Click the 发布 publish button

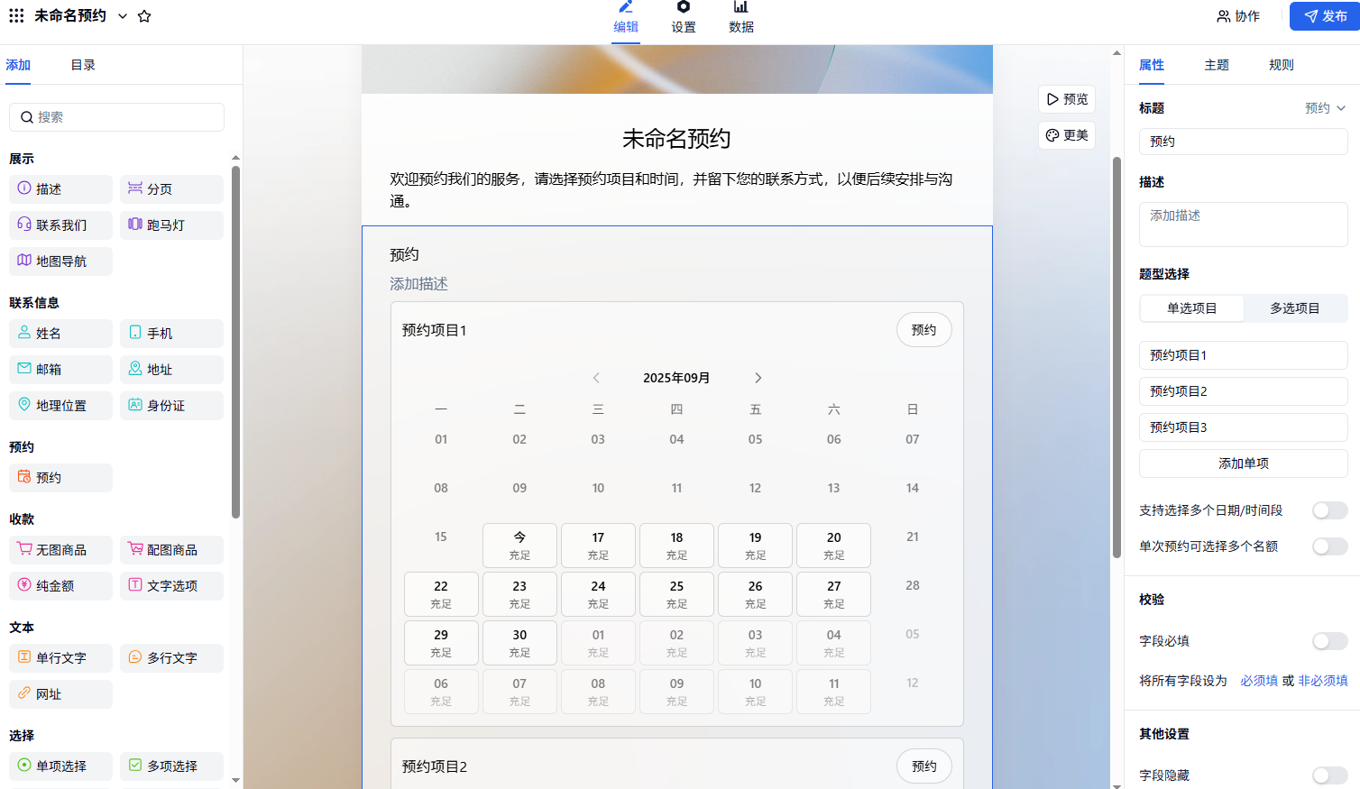1325,16
